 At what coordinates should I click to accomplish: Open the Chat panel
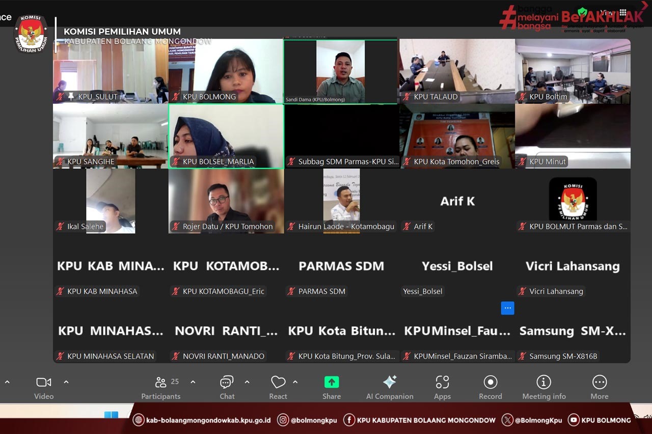tap(227, 387)
